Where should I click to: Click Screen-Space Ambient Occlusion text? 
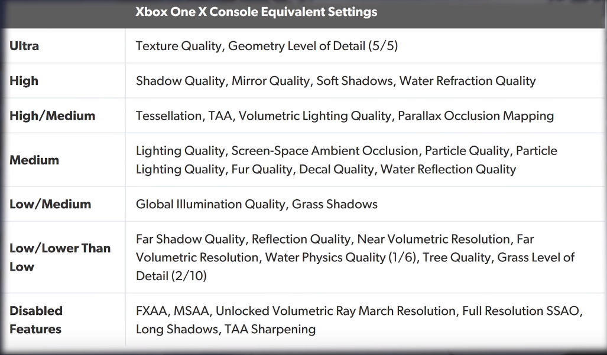[325, 150]
